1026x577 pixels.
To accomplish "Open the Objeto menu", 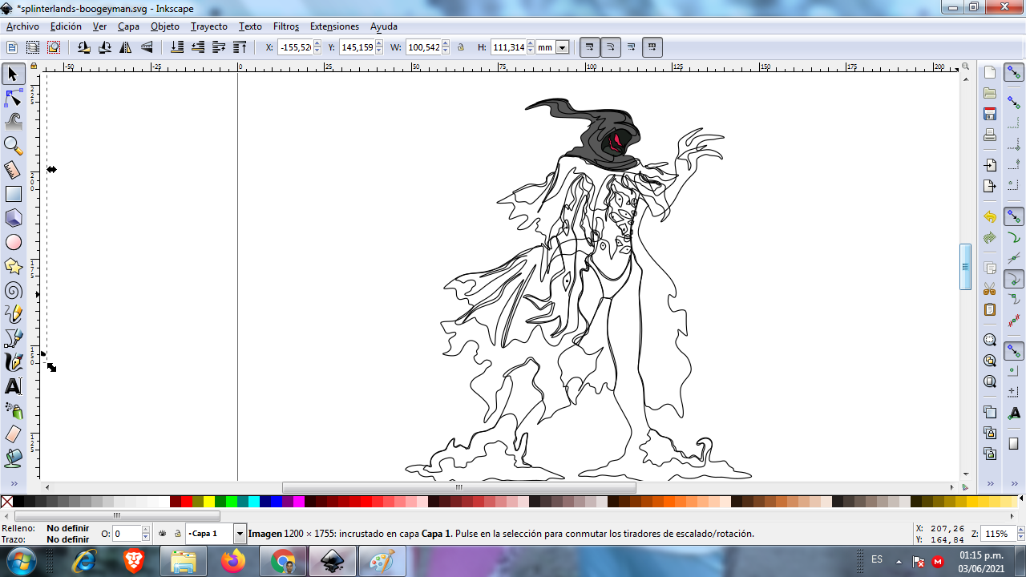I will tap(165, 26).
